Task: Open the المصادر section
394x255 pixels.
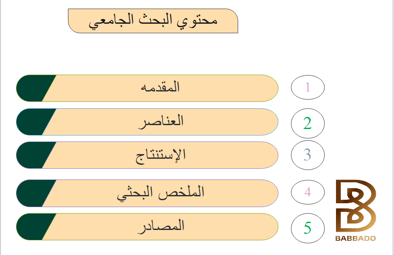Action: (147, 227)
